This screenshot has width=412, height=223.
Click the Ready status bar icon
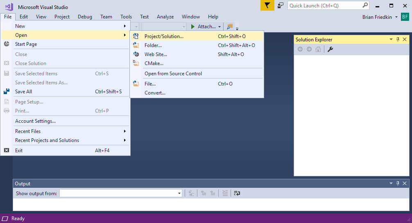click(x=5, y=218)
